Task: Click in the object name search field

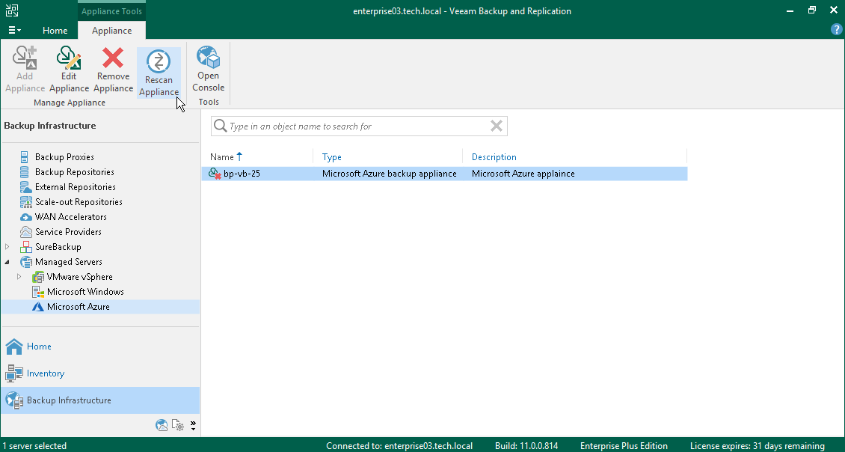Action: [x=359, y=126]
